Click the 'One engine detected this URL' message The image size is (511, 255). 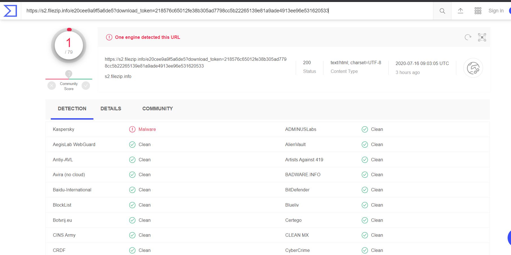pos(148,37)
